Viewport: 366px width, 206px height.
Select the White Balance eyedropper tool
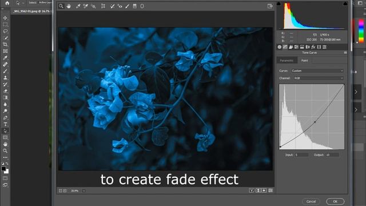(x=78, y=6)
